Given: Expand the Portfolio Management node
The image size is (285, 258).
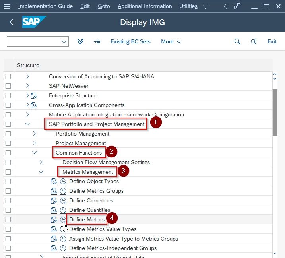Looking at the screenshot, I should (x=34, y=134).
